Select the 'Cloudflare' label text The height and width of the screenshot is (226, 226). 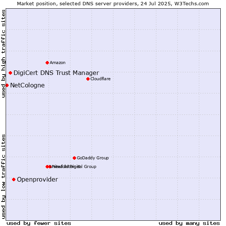101,79
